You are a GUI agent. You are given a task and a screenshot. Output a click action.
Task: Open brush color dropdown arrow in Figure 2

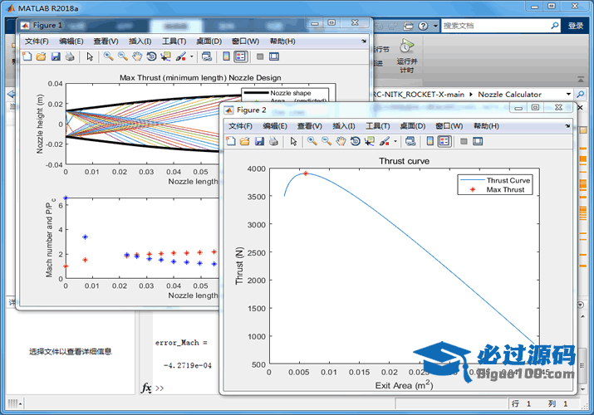point(395,141)
